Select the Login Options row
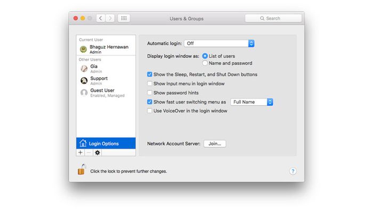Viewport: 373px width, 210px height. [x=106, y=143]
